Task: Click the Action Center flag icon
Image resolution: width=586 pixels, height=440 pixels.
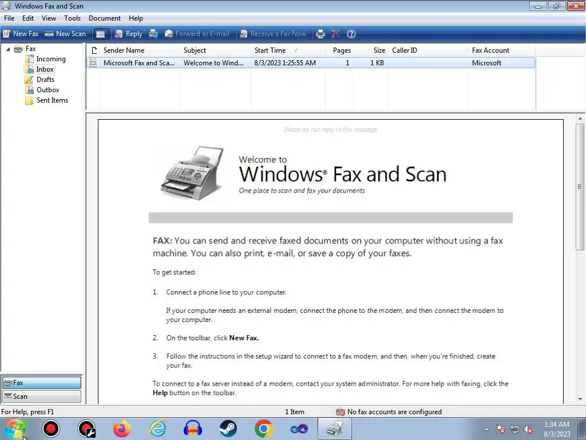Action: click(501, 429)
